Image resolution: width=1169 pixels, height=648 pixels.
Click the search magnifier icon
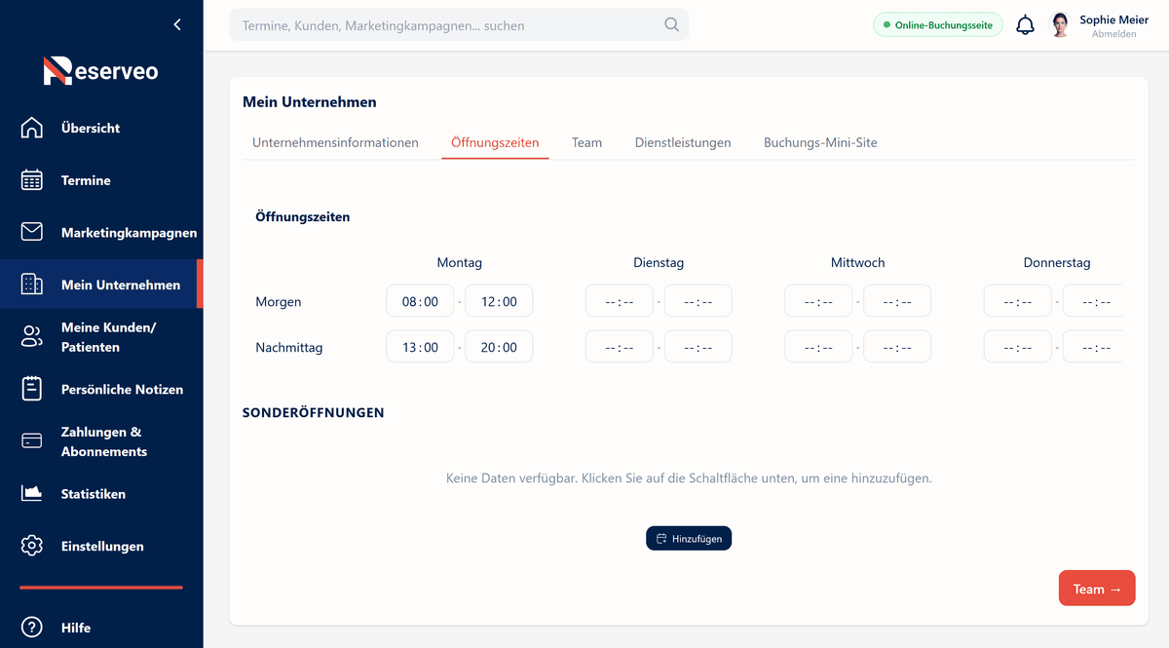click(x=671, y=25)
